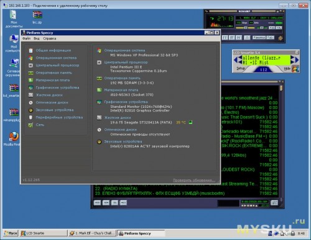Click Winamp time display 27:13
The image size is (311, 240).
coord(225,19)
